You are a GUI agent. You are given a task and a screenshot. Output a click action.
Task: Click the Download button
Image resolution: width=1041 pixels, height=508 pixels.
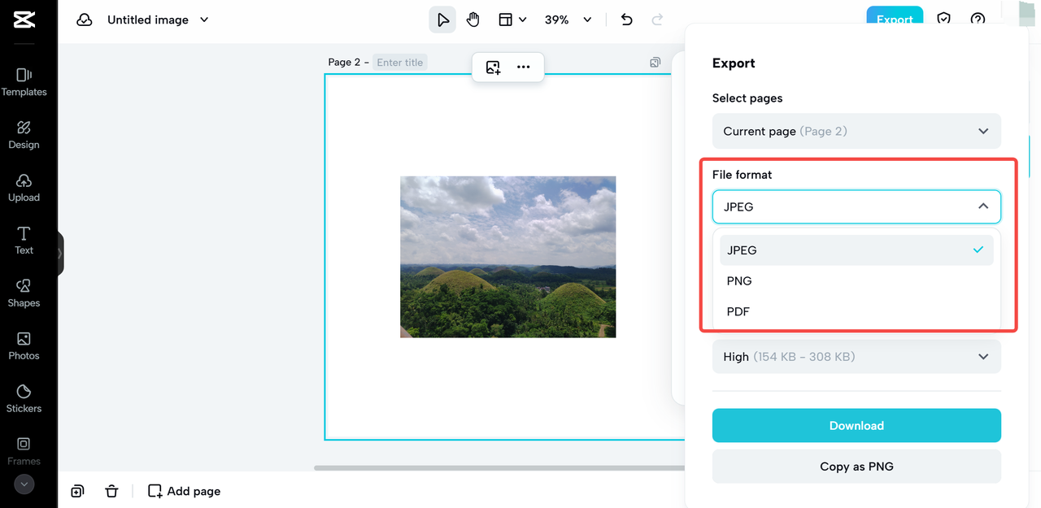click(x=856, y=426)
